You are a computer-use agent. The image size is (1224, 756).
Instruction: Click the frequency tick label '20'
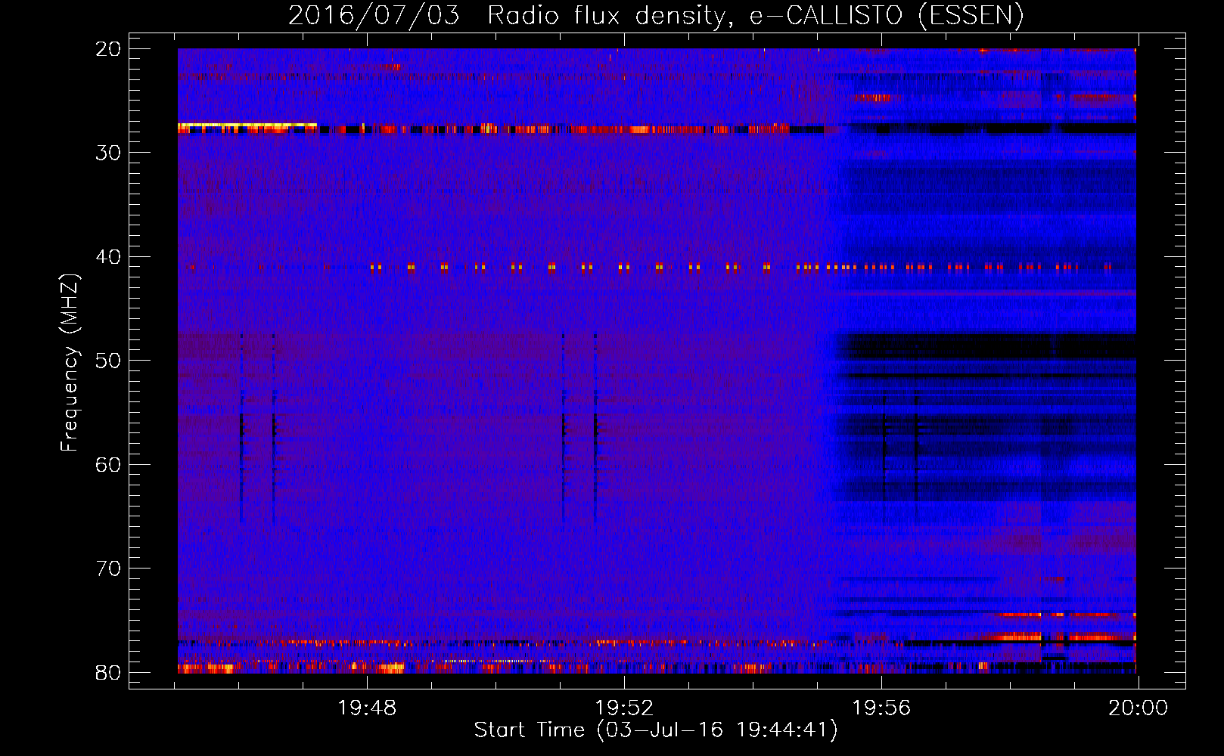(x=108, y=49)
